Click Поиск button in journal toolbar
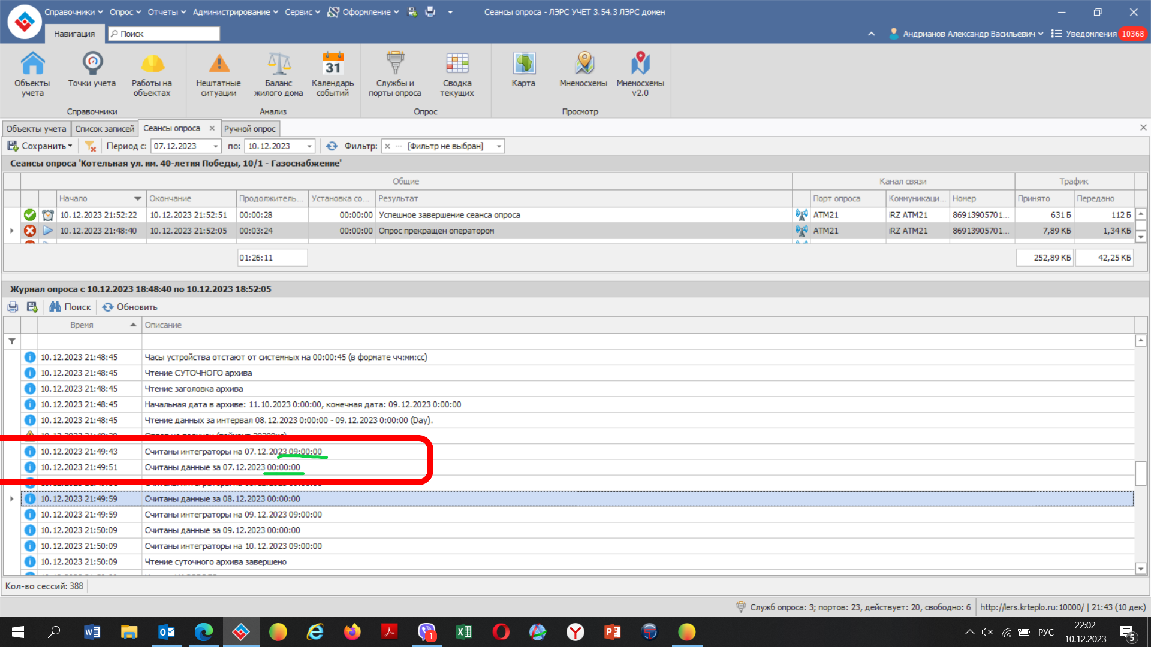 point(70,307)
